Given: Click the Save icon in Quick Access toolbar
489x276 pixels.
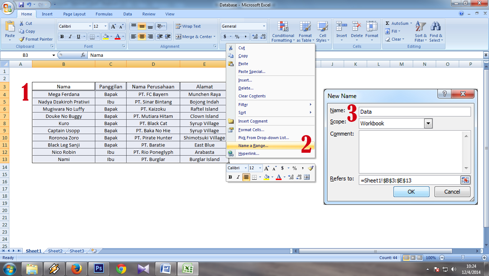Looking at the screenshot, I should 21,5.
